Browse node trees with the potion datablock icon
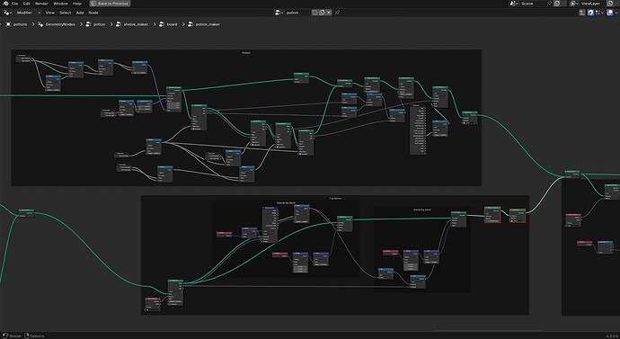The height and width of the screenshot is (339, 620). (279, 13)
